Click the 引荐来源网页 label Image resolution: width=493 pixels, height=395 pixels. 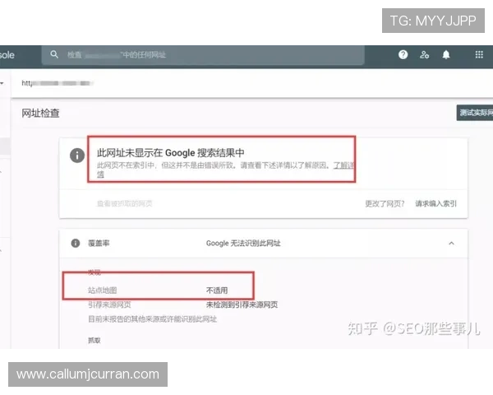tap(109, 304)
